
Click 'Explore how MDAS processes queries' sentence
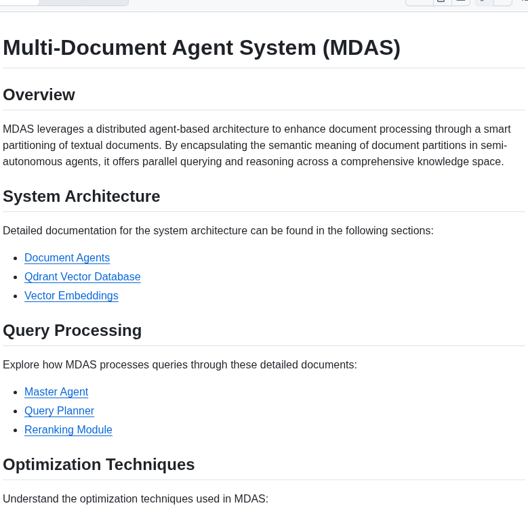(180, 364)
